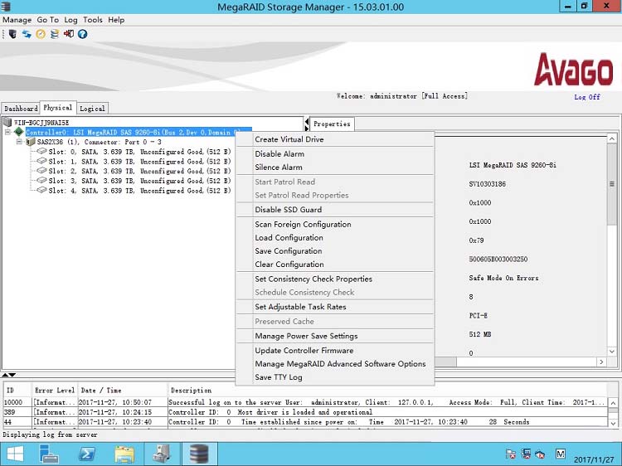622x466 pixels.
Task: Select Scan Foreign Configuration
Action: (x=335, y=225)
